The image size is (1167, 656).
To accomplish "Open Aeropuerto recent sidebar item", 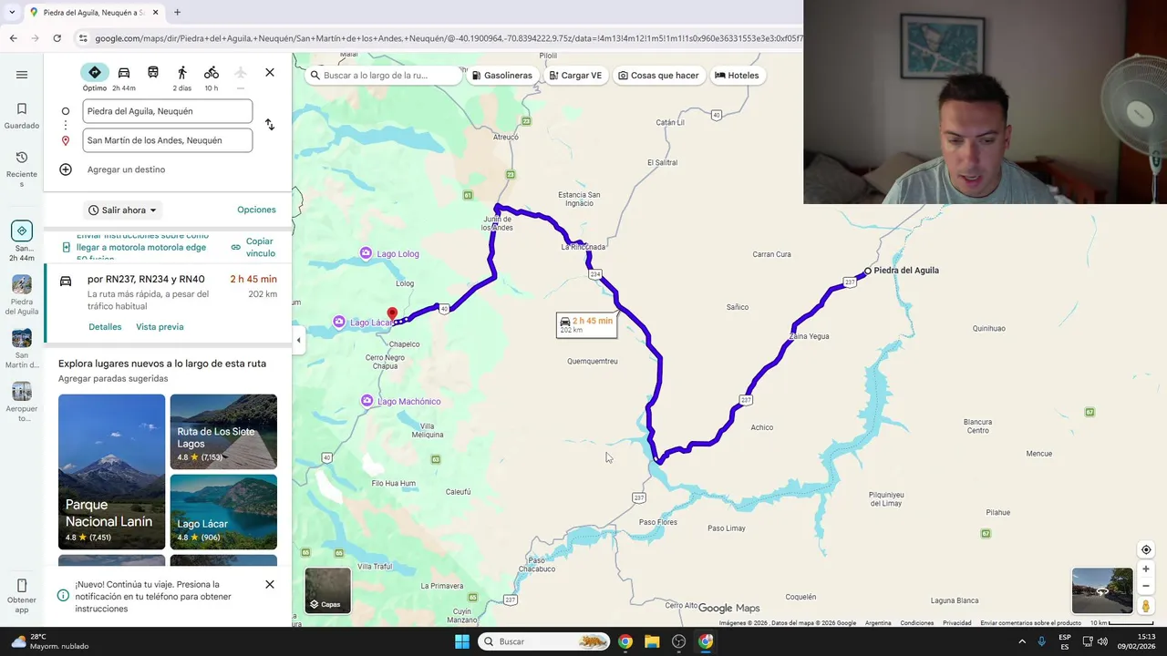I will point(22,402).
